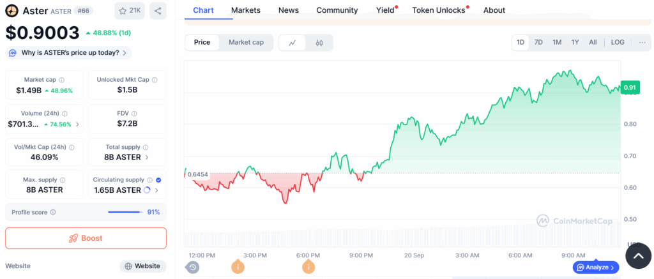
Task: Select the Price toggle option
Action: (202, 42)
